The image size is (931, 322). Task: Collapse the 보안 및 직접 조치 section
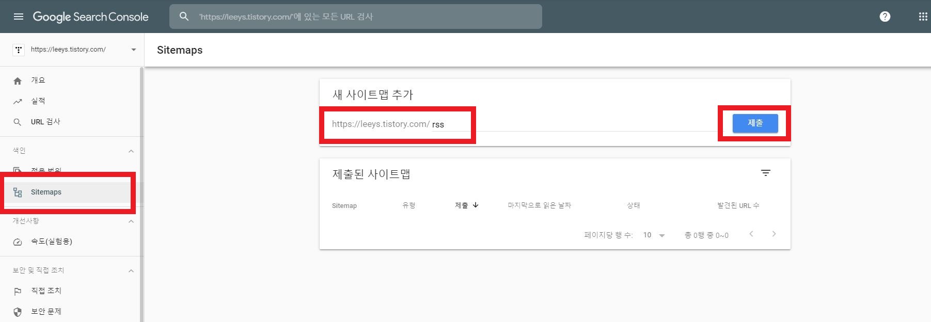point(131,271)
